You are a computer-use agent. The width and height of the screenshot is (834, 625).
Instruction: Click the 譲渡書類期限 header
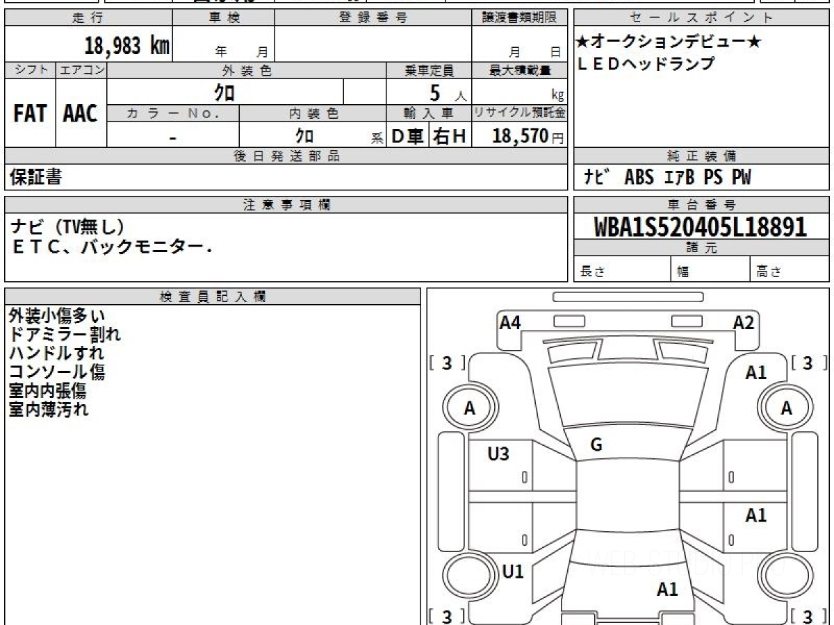(520, 19)
